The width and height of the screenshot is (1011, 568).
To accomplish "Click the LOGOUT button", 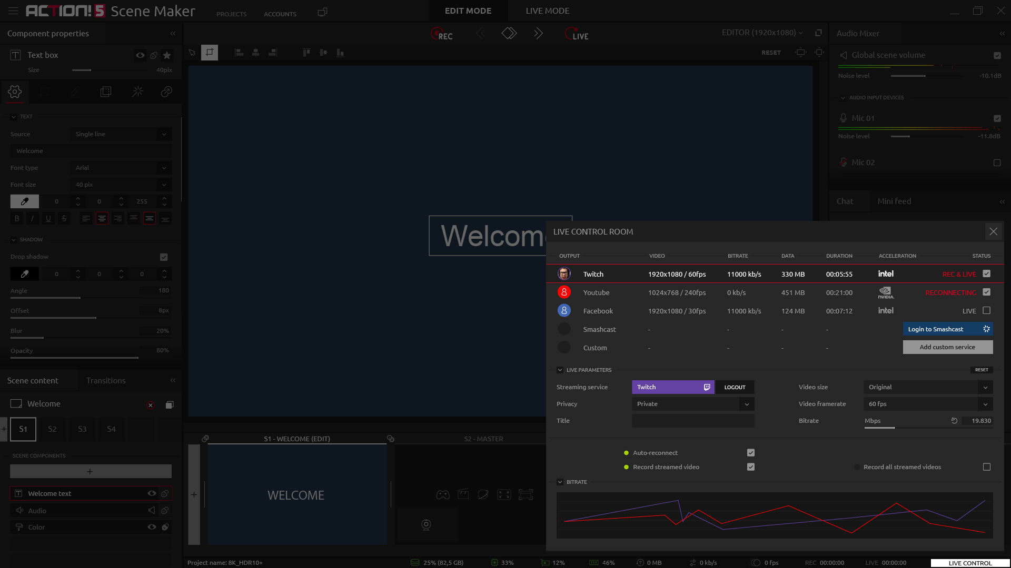I will 735,387.
